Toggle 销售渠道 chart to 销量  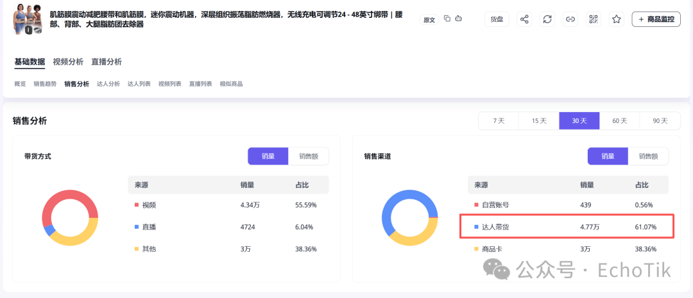tap(608, 156)
